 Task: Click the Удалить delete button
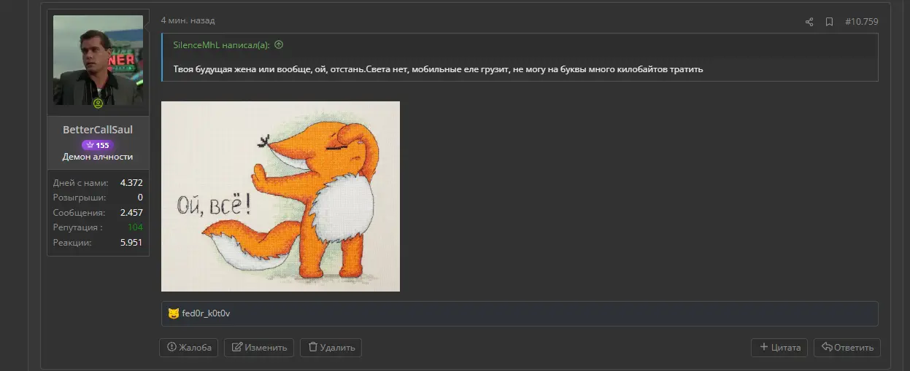coord(331,348)
